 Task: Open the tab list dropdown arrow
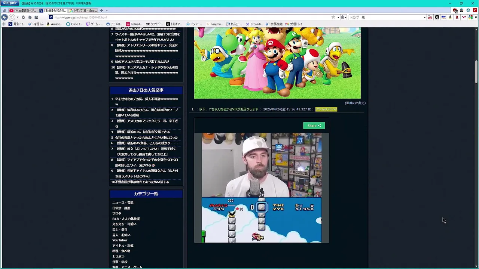[x=107, y=10]
